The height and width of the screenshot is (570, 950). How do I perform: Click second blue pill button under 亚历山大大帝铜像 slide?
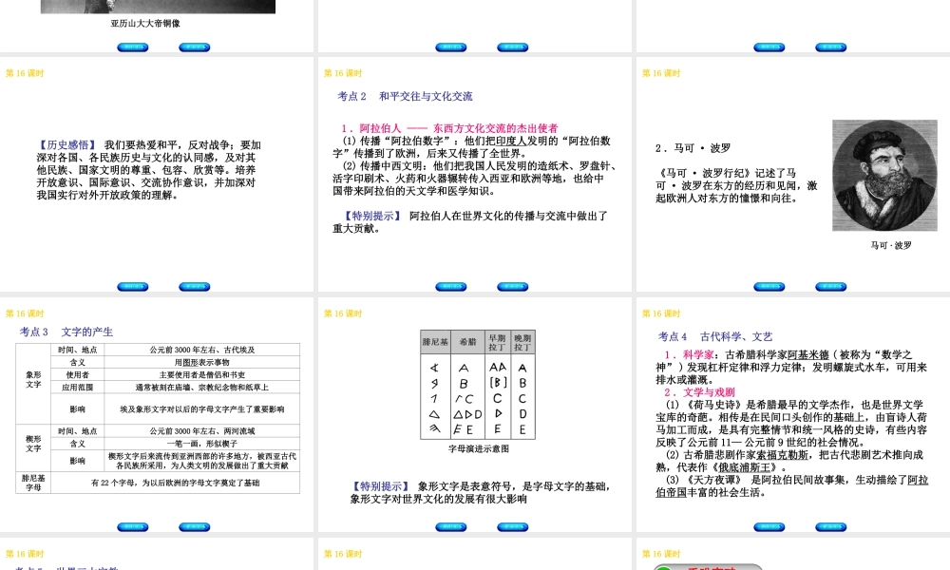195,47
